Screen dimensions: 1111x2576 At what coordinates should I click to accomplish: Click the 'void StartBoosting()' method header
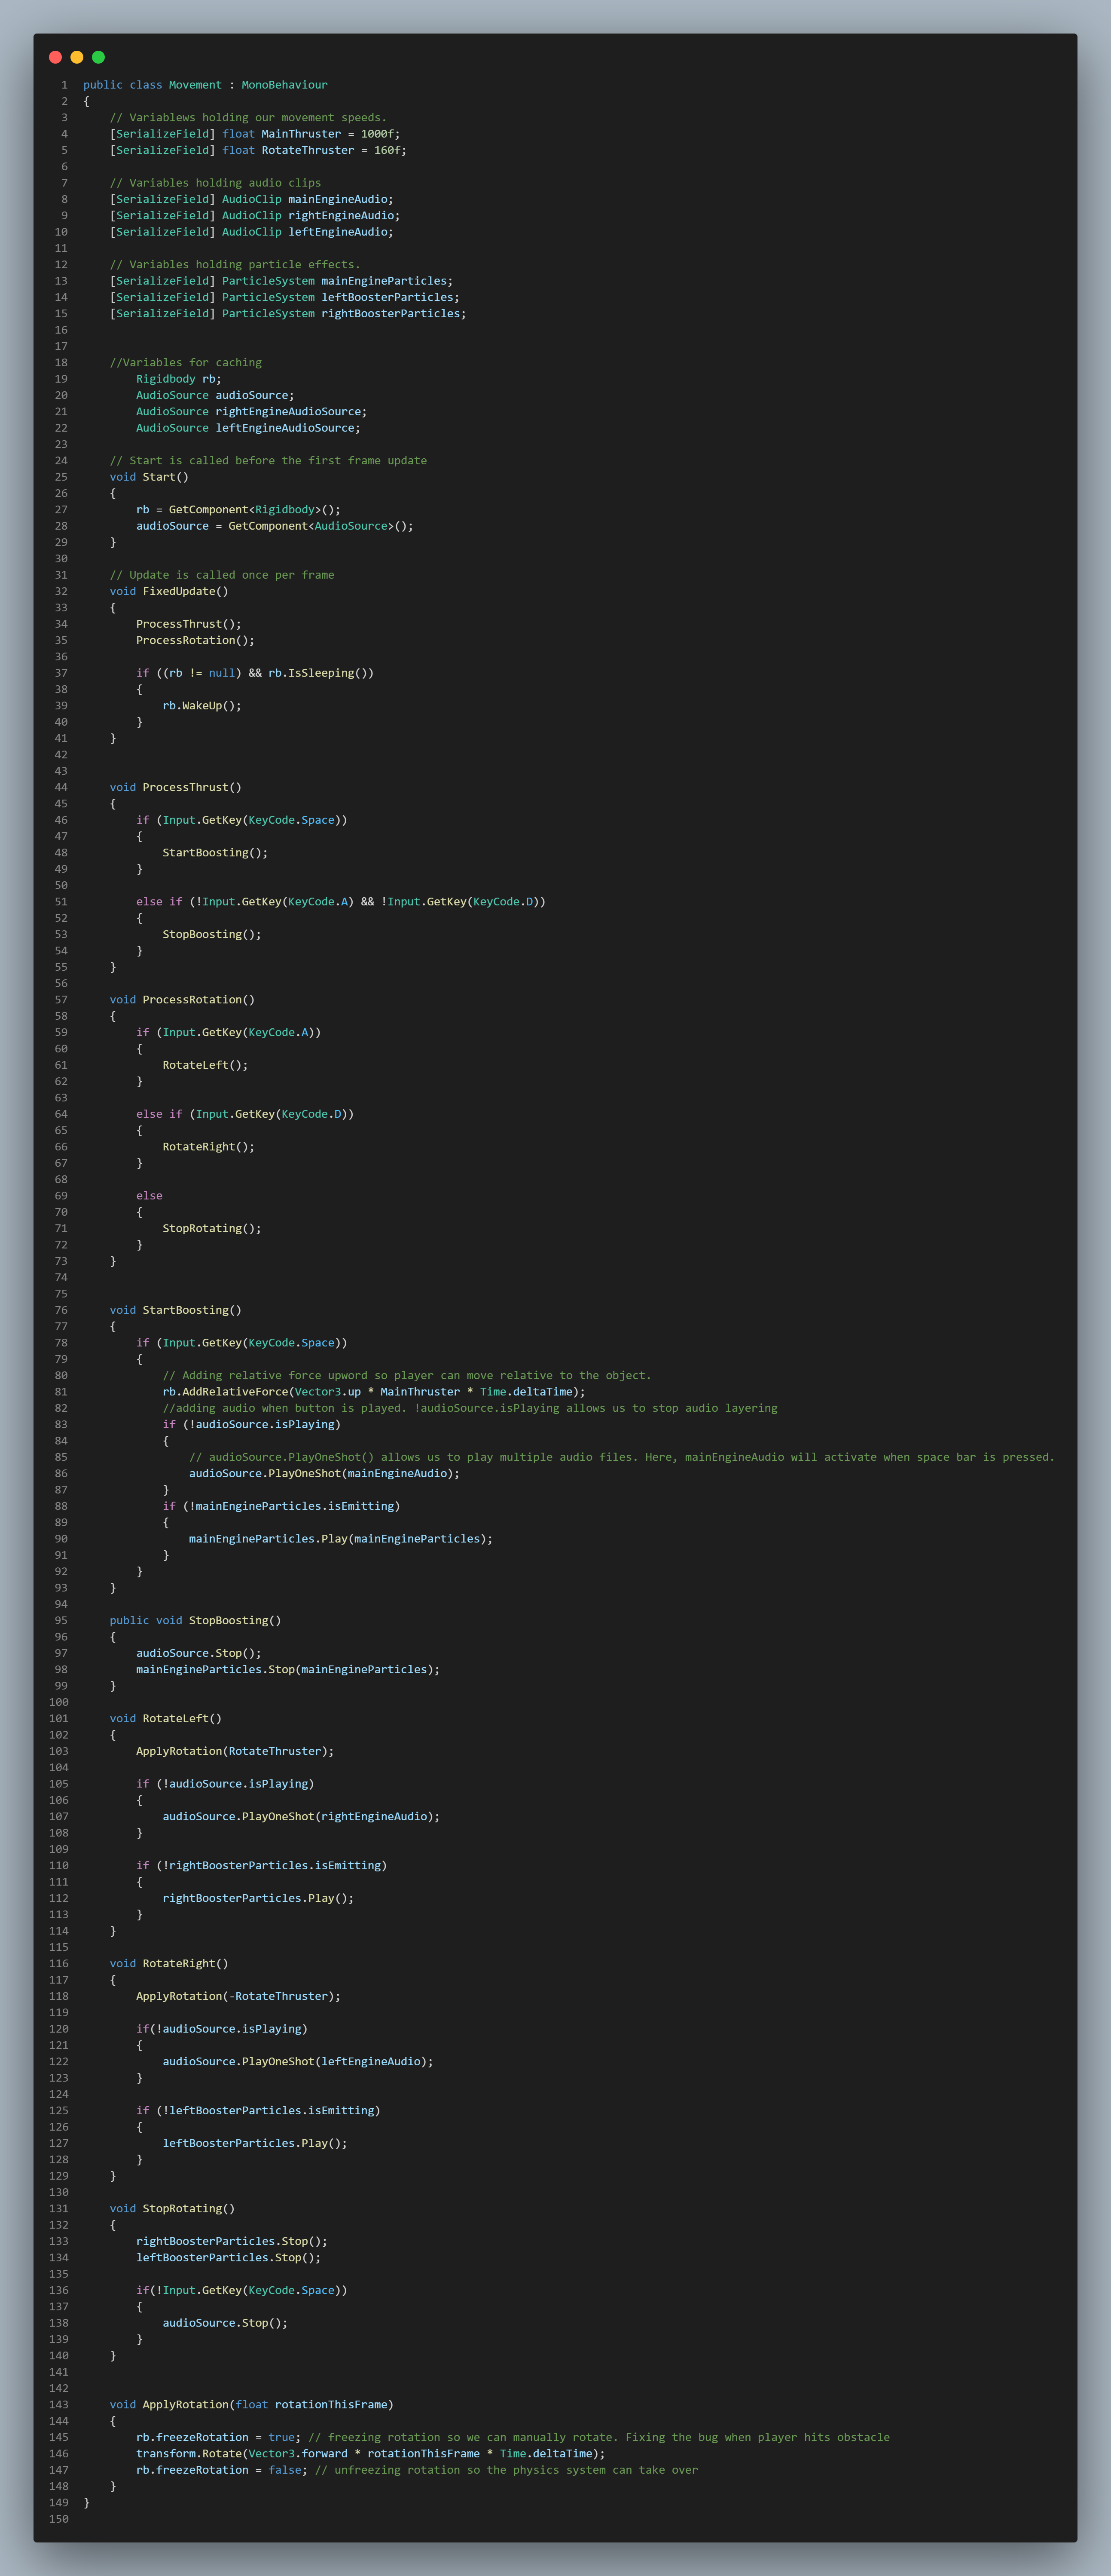(x=176, y=1310)
